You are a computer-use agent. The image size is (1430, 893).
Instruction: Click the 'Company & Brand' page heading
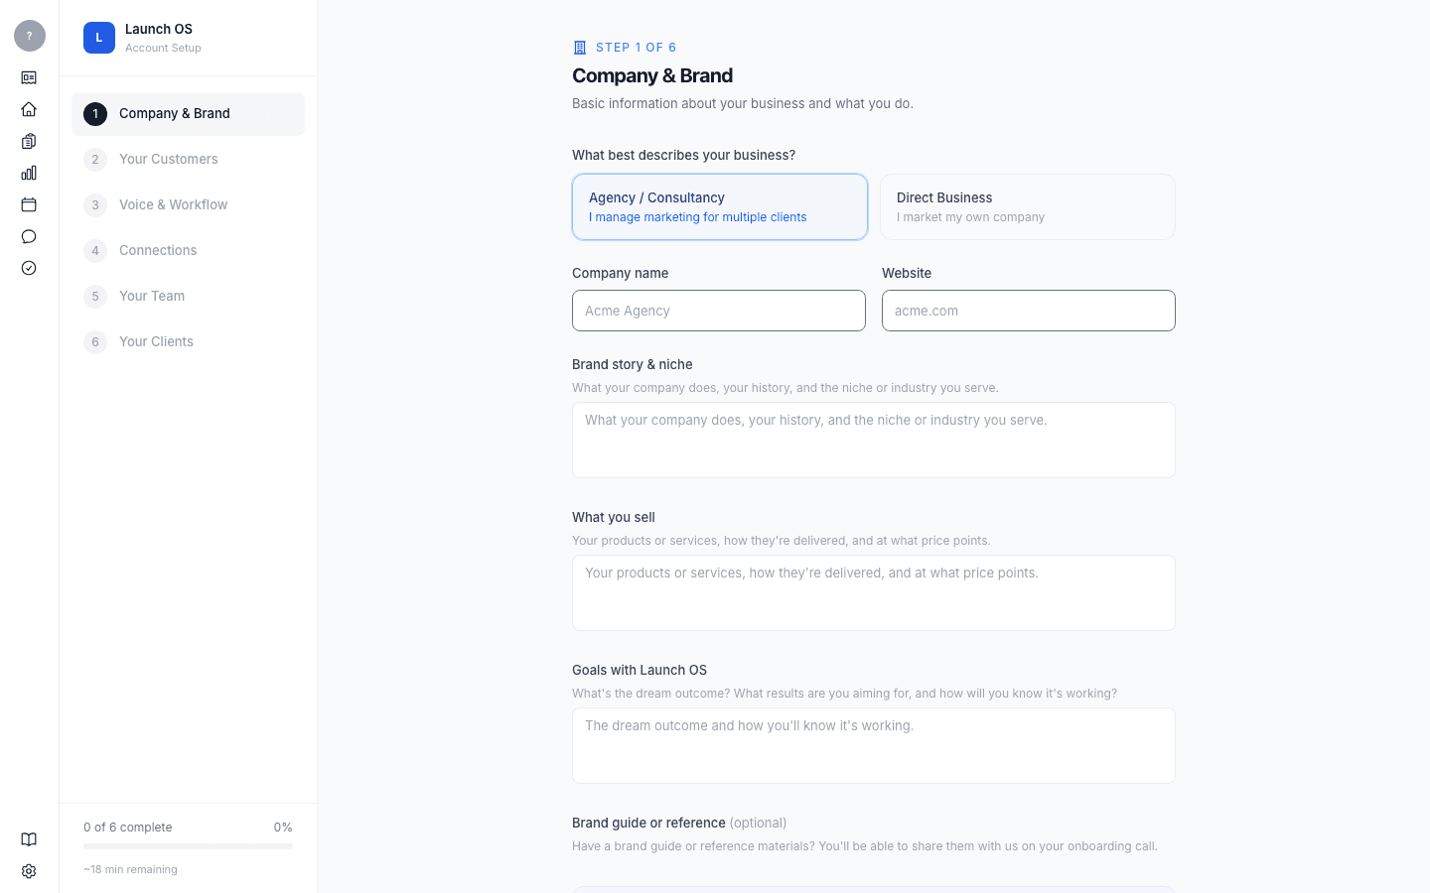tap(652, 75)
